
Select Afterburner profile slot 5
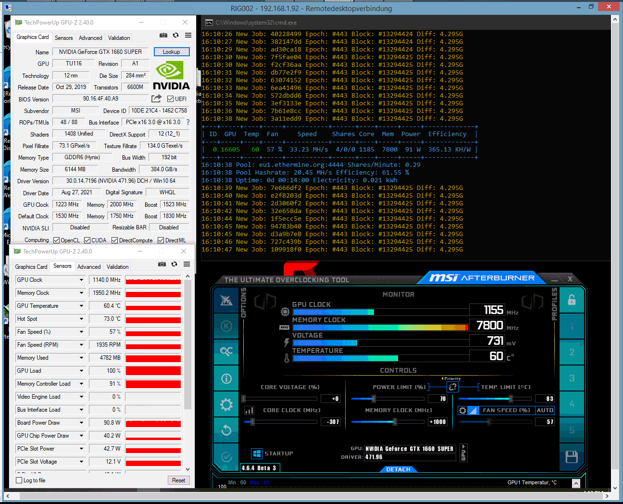(x=572, y=430)
